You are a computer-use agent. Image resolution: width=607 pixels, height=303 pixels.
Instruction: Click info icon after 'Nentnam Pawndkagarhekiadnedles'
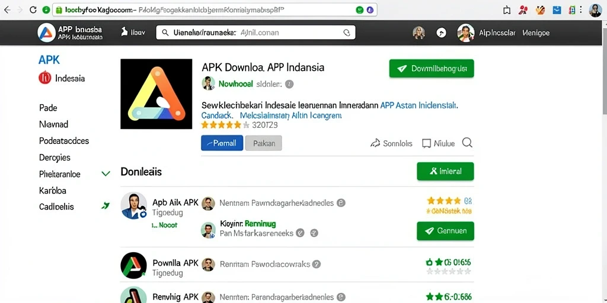point(341,202)
